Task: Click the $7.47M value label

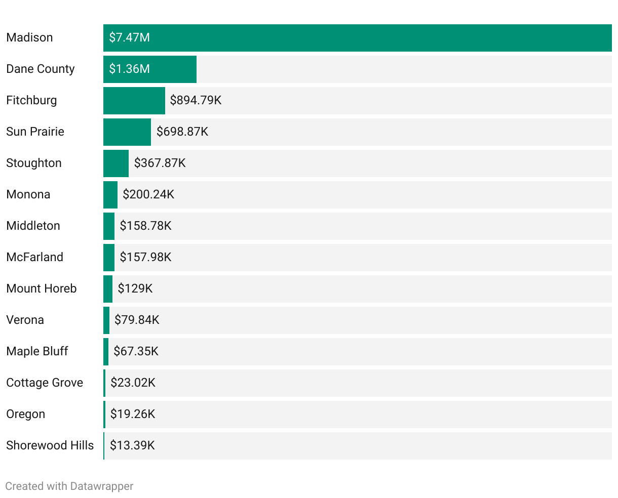Action: (130, 37)
